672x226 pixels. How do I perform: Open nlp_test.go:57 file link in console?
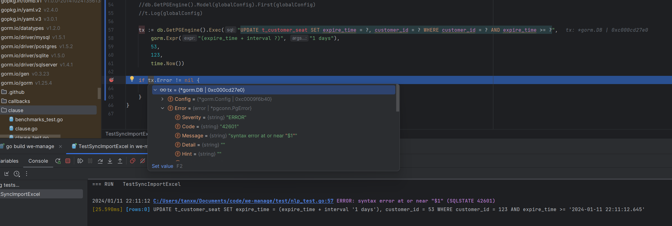click(x=243, y=201)
